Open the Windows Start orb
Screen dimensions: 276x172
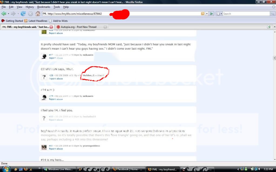tap(6, 169)
